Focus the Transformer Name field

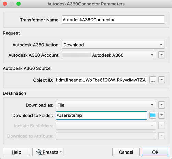click(113, 20)
